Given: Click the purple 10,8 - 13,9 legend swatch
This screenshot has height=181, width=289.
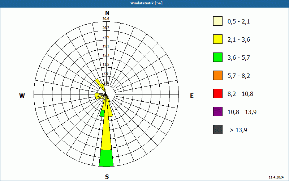Looking at the screenshot, I should click(x=218, y=111).
